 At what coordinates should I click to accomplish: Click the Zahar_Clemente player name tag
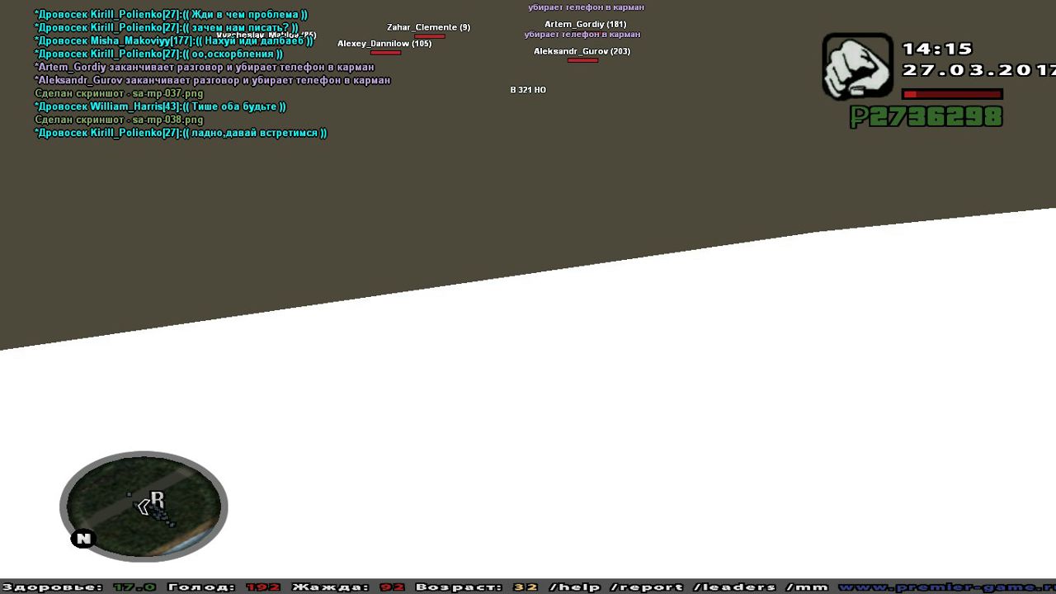(x=428, y=27)
